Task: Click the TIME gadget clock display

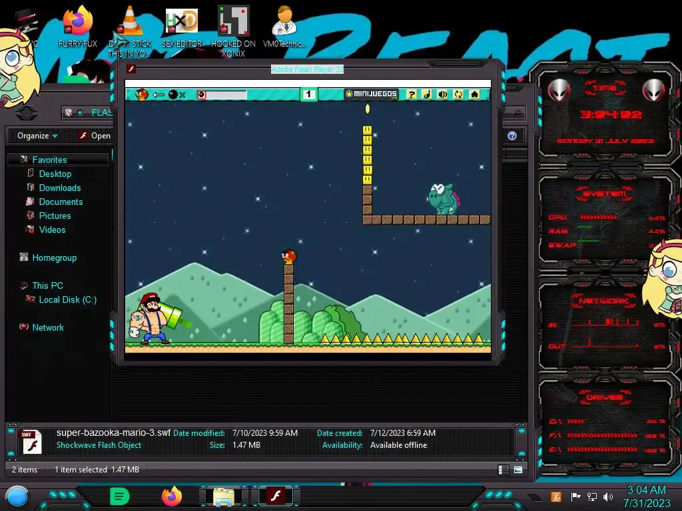Action: (x=611, y=114)
